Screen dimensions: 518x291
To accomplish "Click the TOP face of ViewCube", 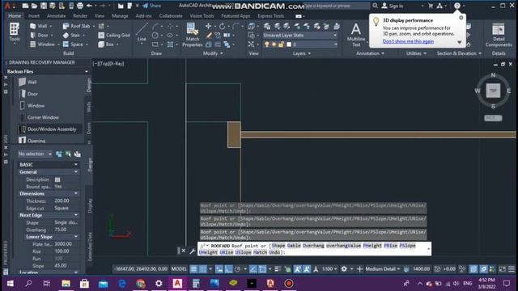I will pos(493,91).
